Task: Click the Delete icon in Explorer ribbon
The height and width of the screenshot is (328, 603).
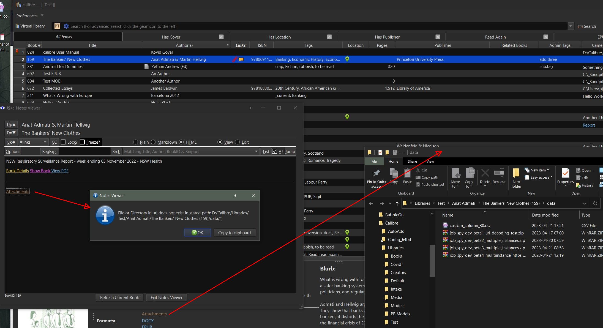Action: tap(485, 173)
